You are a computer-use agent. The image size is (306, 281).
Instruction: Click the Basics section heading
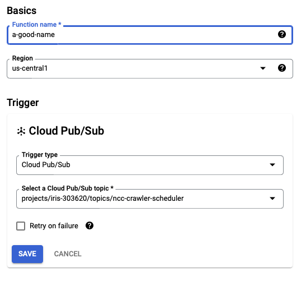point(22,11)
